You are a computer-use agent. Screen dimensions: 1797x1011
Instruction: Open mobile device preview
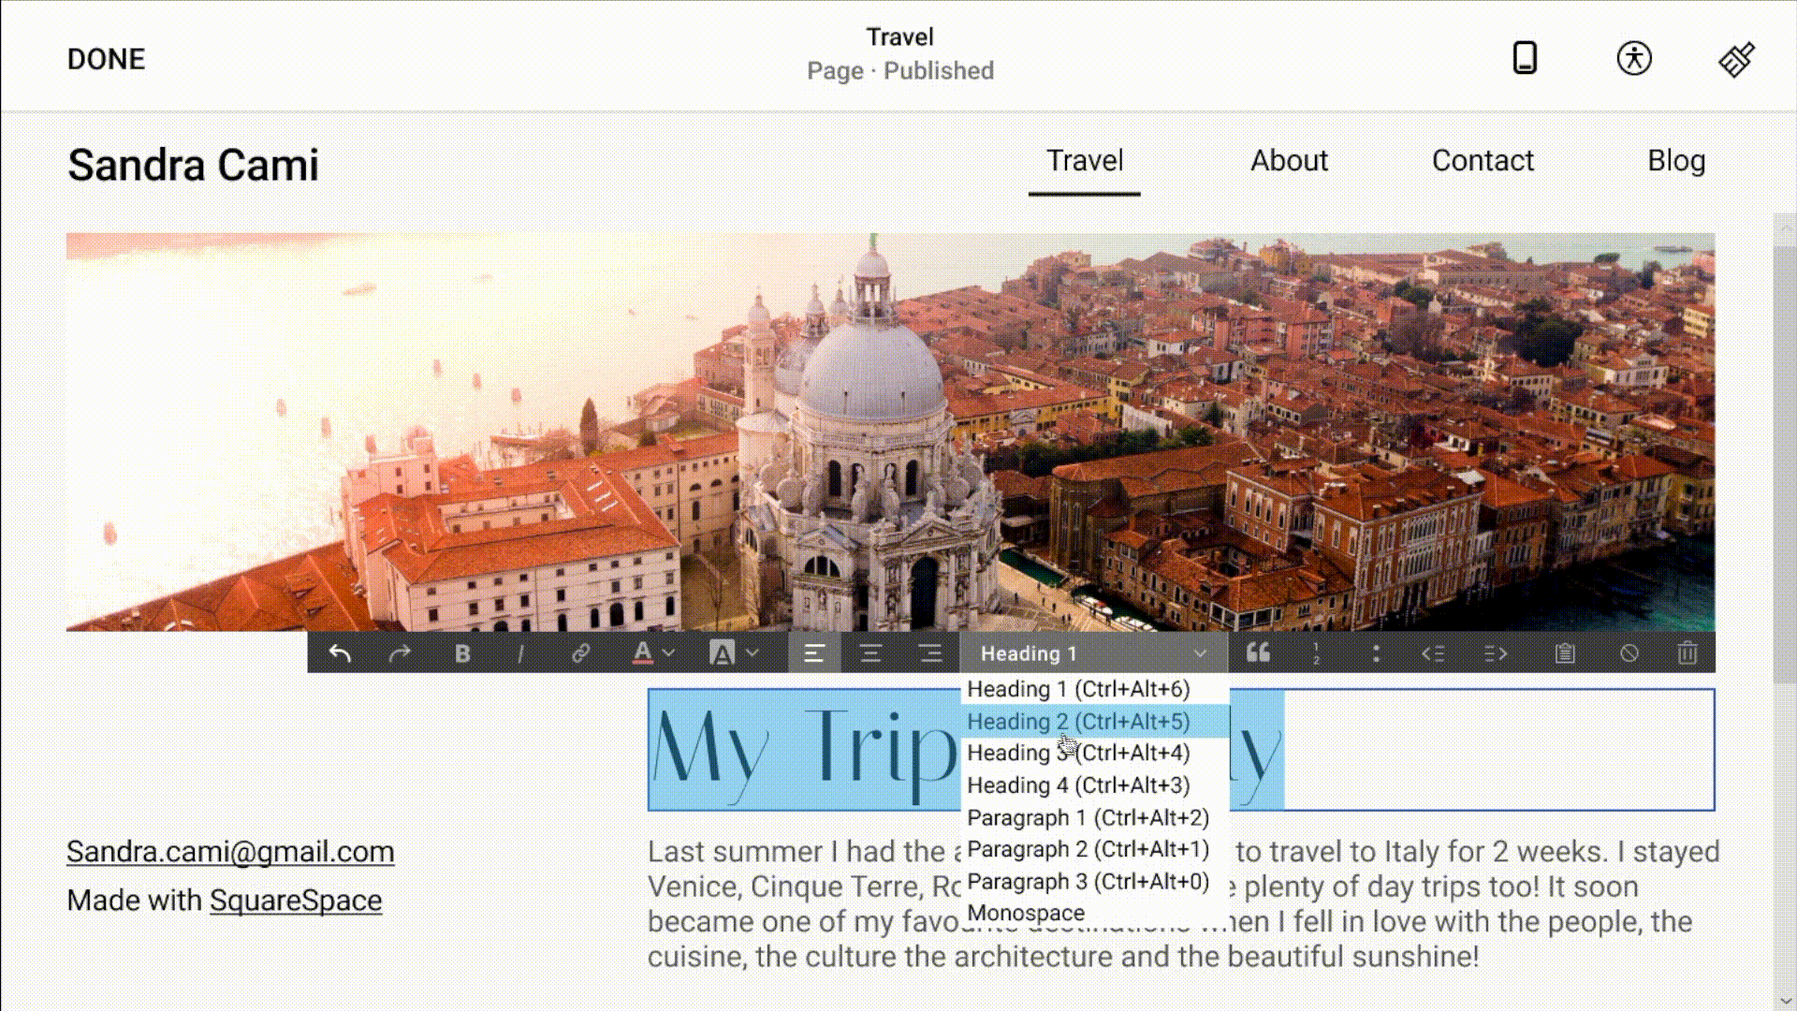[1525, 58]
